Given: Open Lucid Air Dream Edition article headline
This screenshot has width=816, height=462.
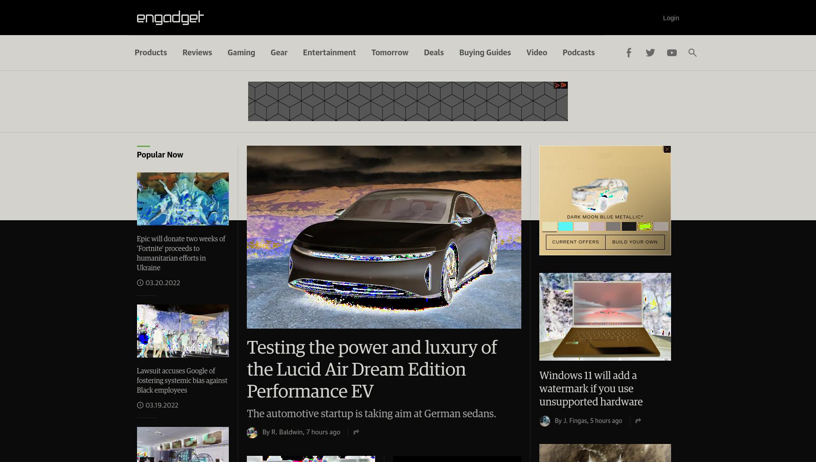Looking at the screenshot, I should click(372, 369).
